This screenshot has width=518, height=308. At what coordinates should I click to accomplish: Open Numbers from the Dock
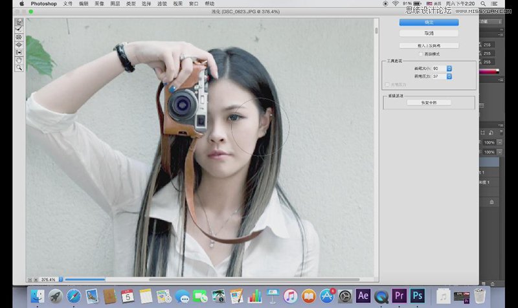tap(254, 296)
